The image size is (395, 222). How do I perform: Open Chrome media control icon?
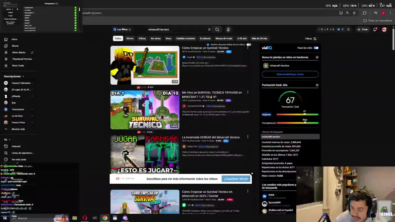[376, 13]
